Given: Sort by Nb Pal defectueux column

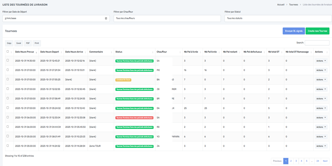Looking at the screenshot, I should pyautogui.click(x=253, y=52).
